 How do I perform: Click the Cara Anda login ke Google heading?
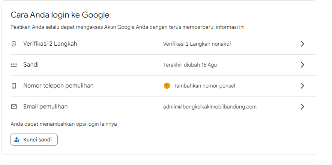(60, 15)
